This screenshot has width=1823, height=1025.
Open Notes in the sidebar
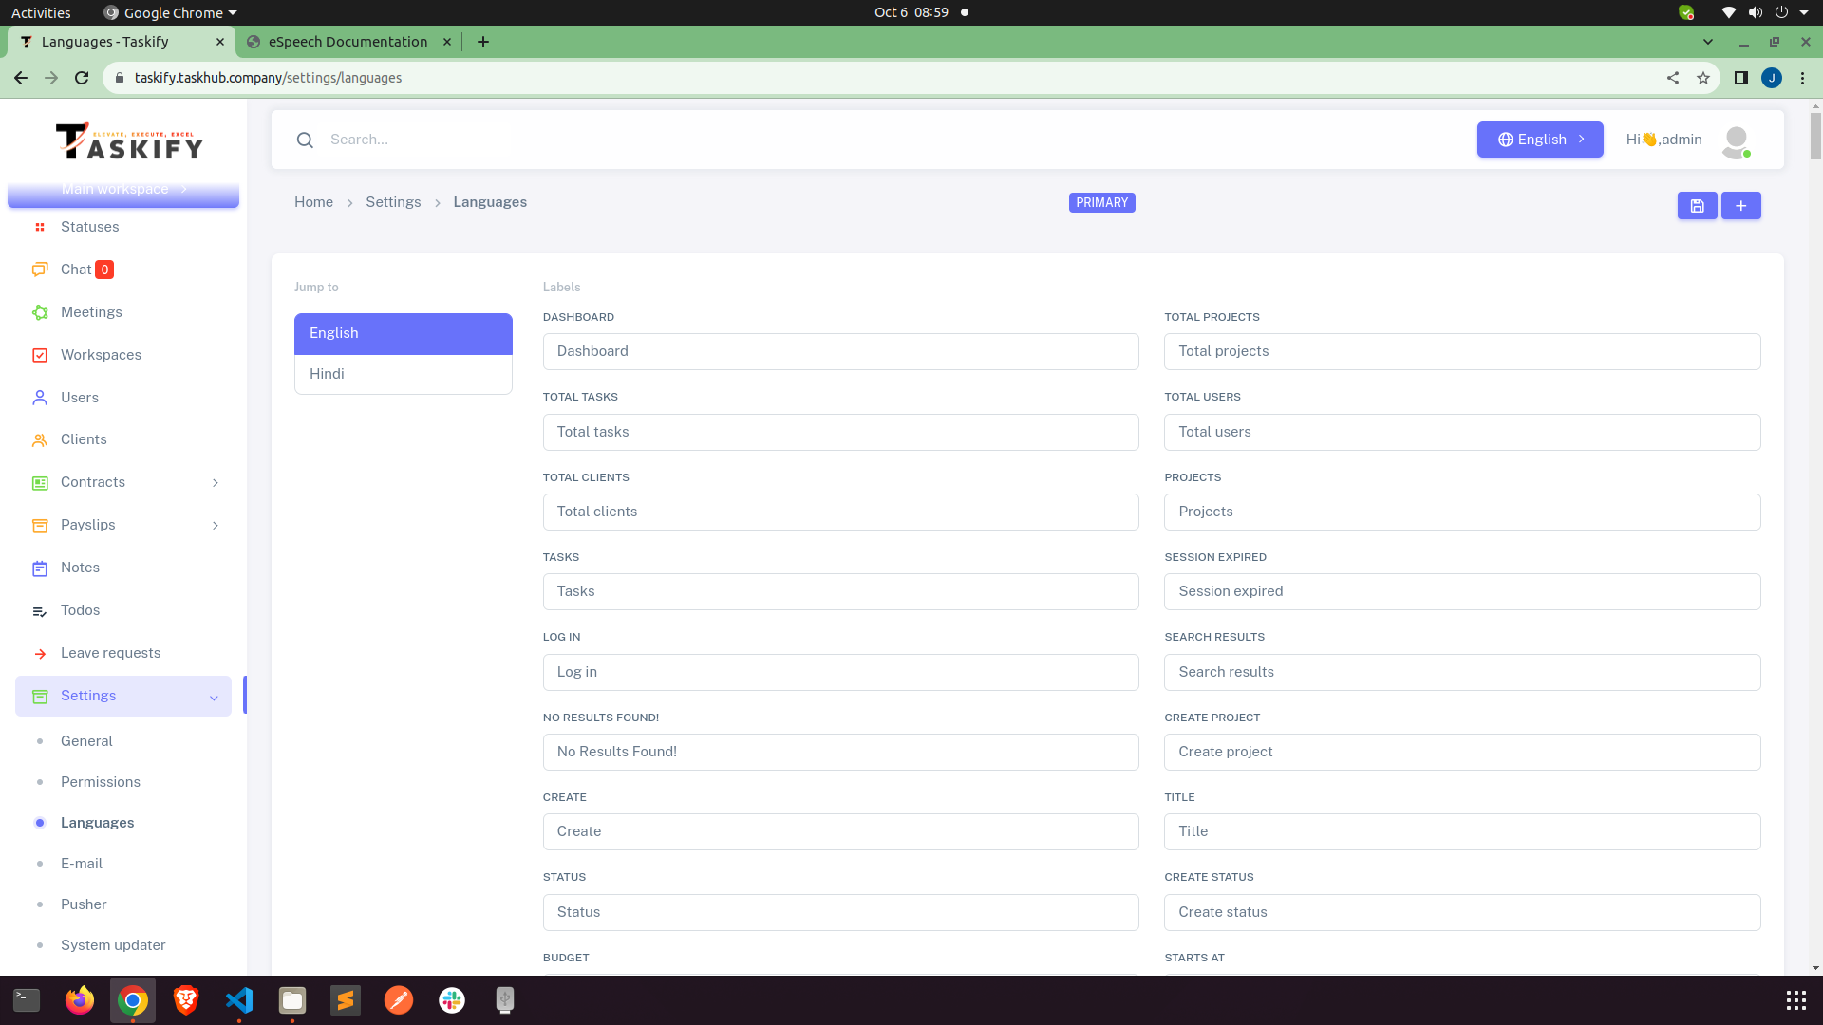point(79,568)
